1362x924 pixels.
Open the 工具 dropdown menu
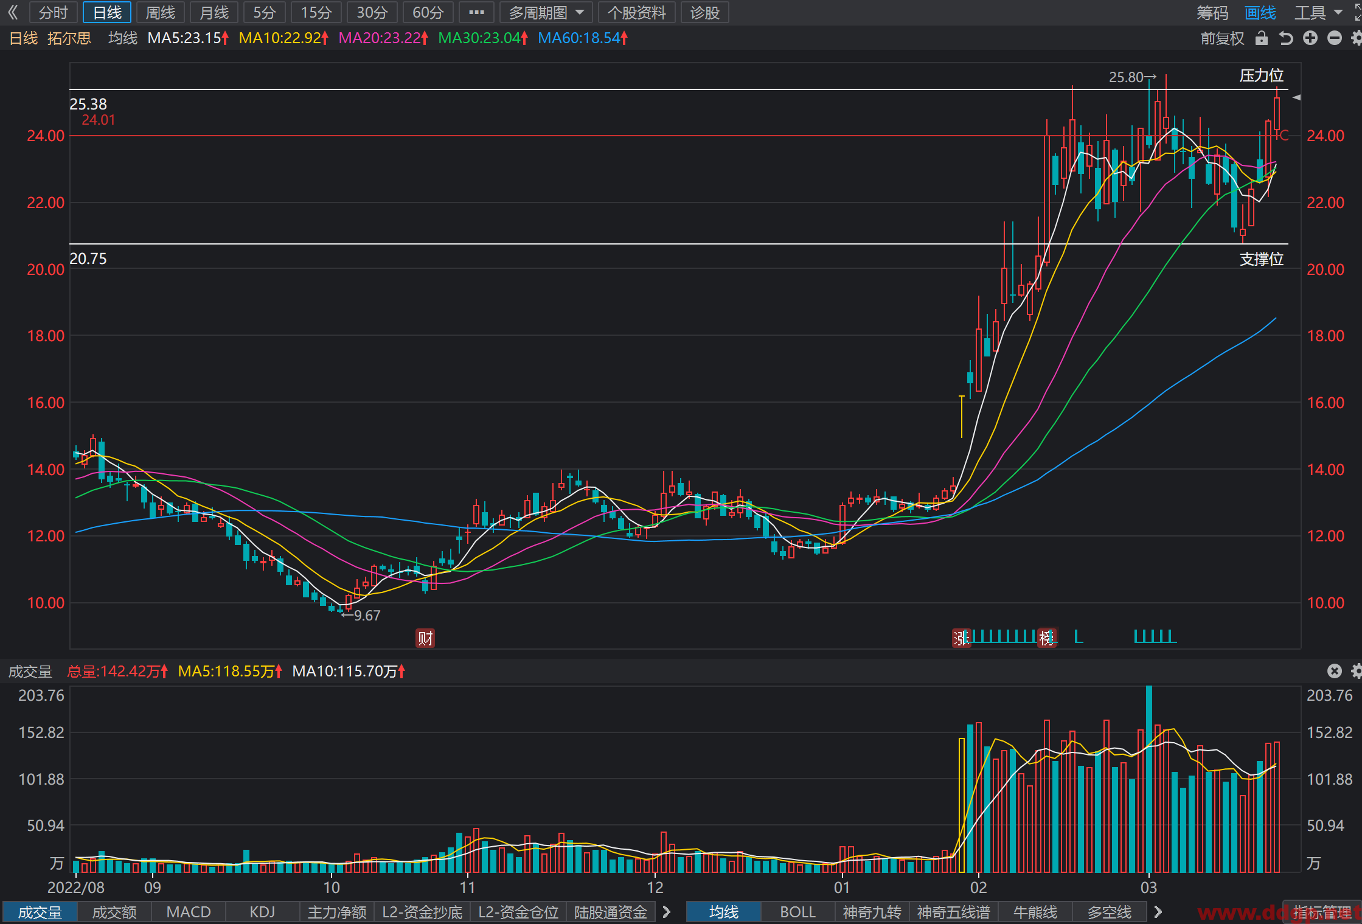pos(1318,12)
